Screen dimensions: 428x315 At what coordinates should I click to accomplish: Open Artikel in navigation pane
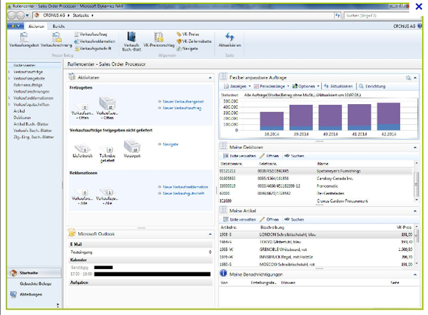click(19, 111)
